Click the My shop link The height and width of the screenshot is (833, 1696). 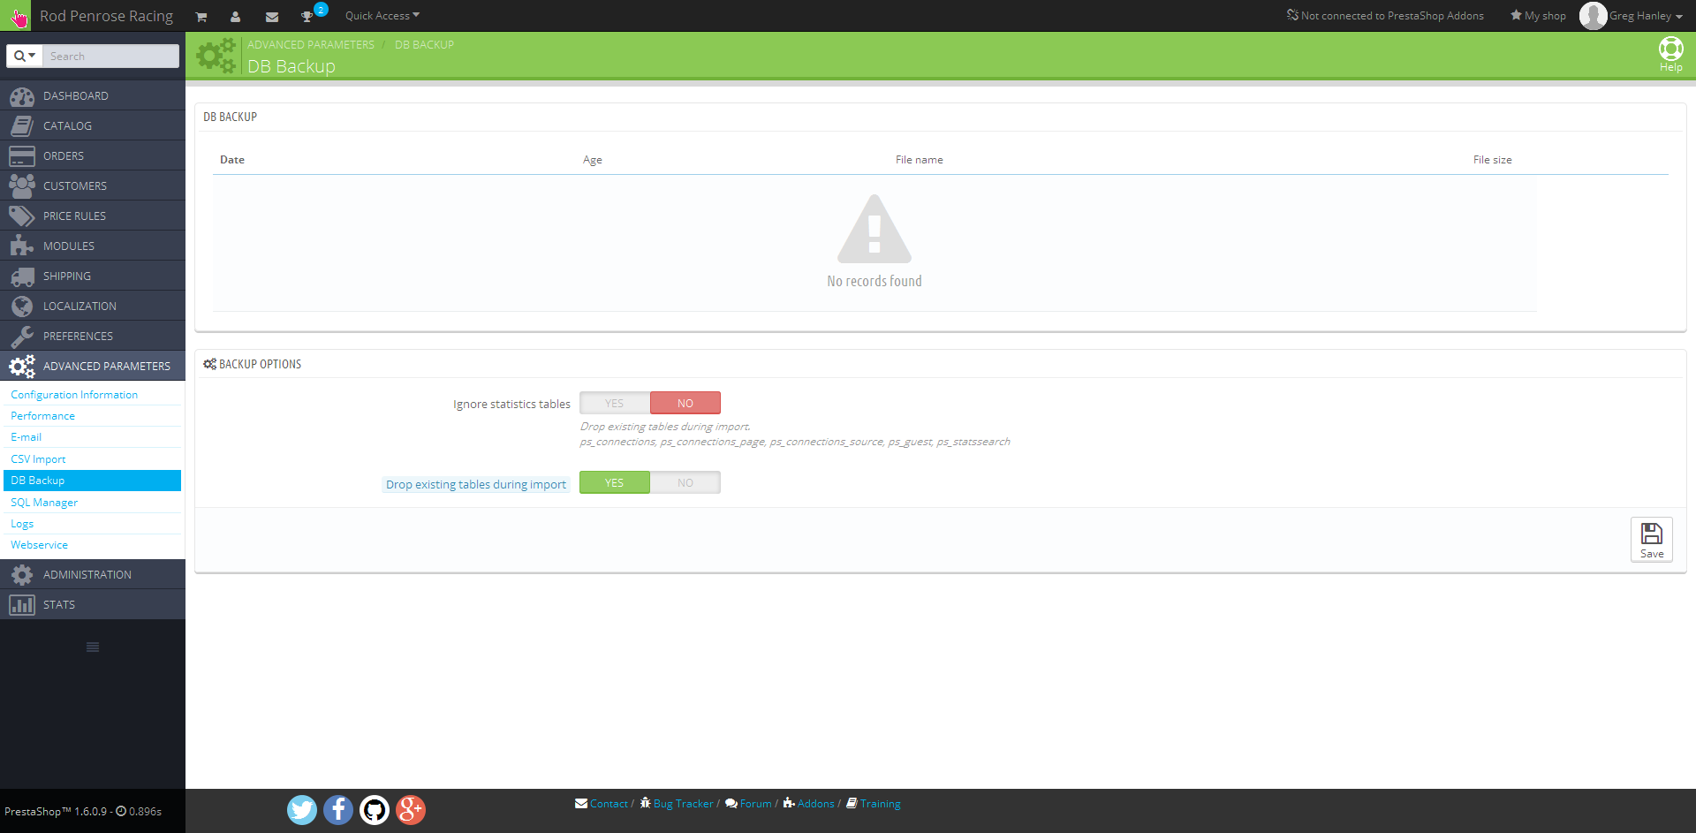click(x=1538, y=16)
